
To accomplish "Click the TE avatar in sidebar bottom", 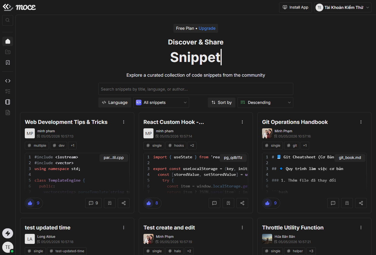I will click(8, 247).
